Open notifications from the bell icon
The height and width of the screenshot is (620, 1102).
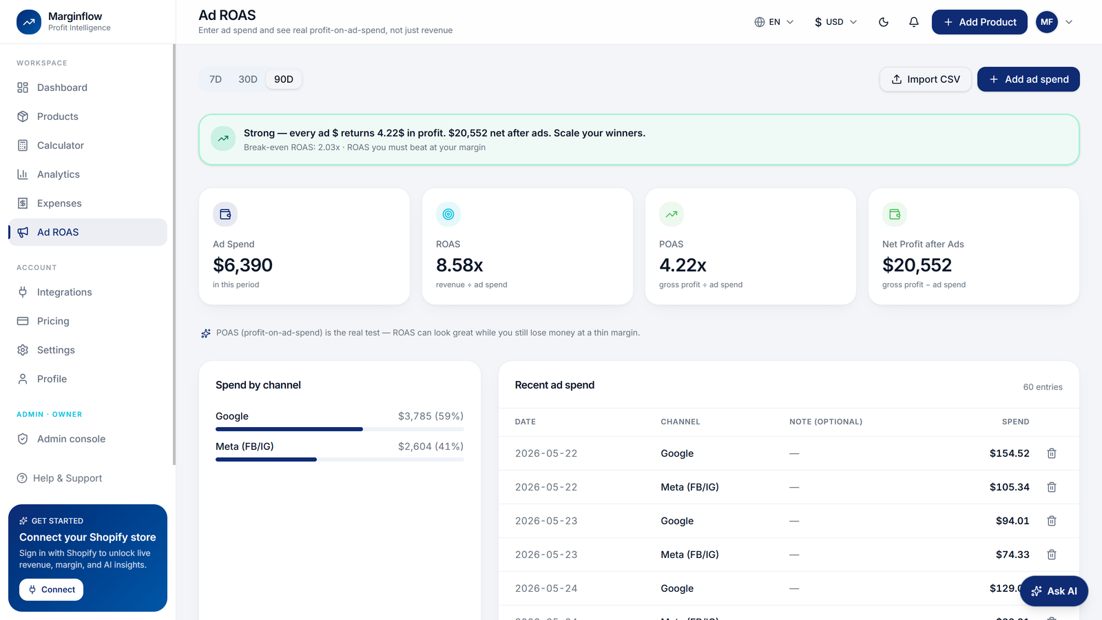(914, 22)
